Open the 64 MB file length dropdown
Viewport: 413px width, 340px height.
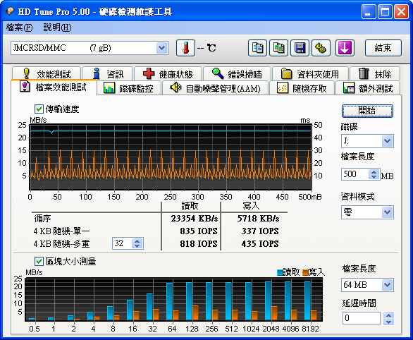point(388,285)
